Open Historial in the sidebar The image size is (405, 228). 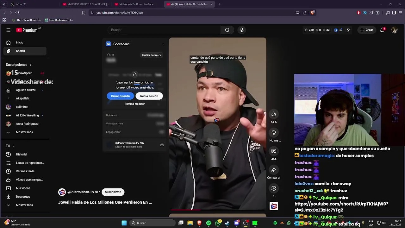[x=24, y=154]
